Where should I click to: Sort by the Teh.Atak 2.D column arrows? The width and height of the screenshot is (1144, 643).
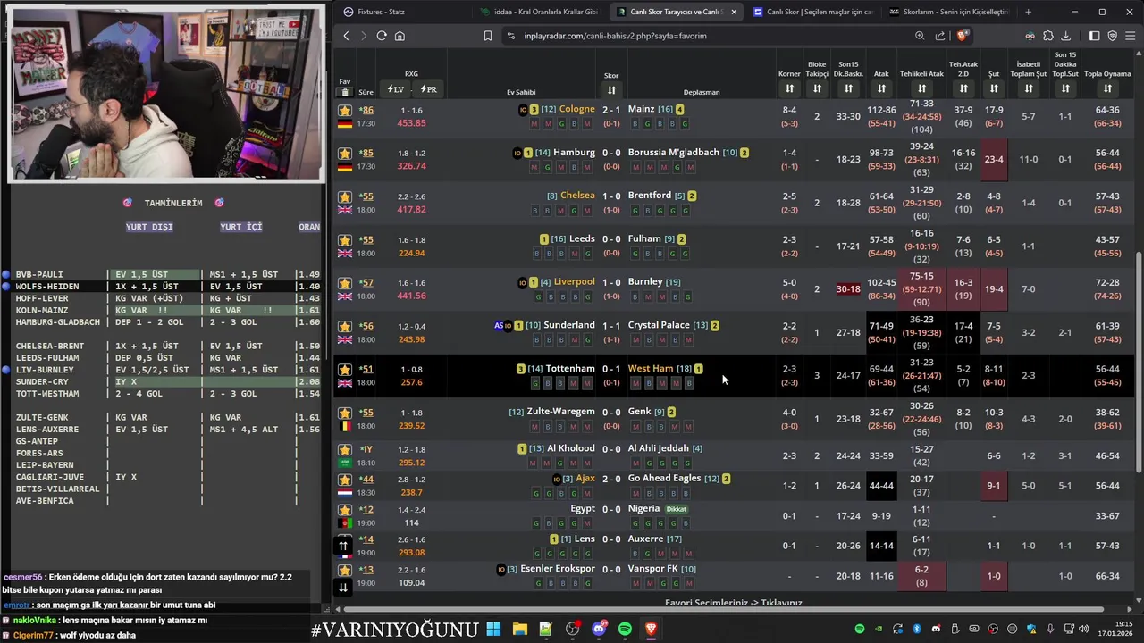click(963, 88)
